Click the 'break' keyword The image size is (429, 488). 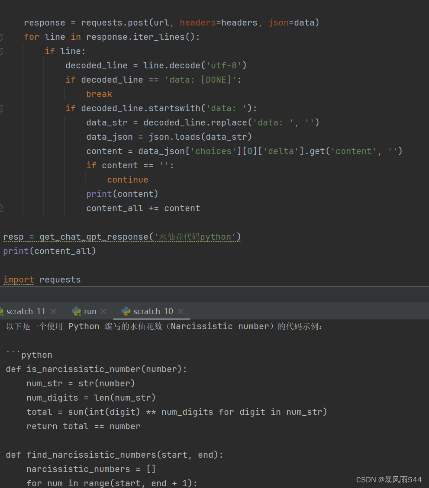click(x=99, y=94)
